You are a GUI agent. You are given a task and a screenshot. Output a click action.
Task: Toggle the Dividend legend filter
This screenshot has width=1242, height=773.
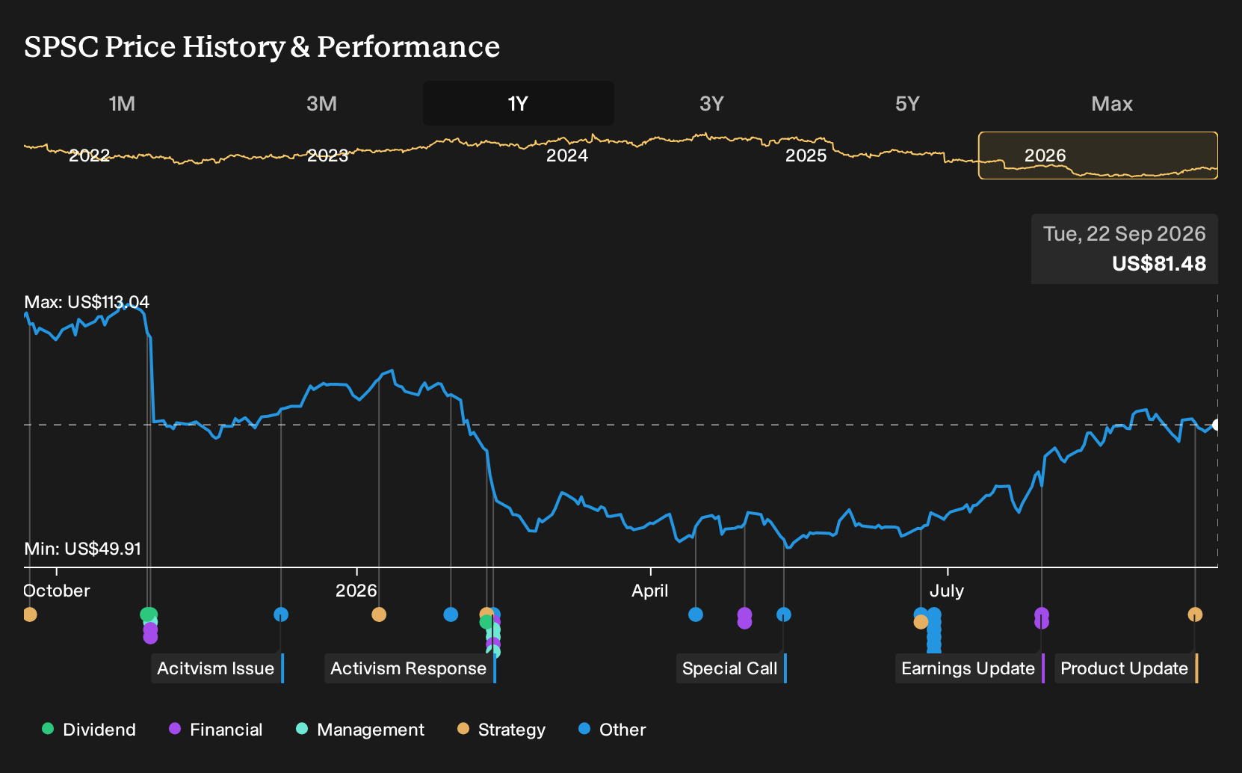point(89,730)
